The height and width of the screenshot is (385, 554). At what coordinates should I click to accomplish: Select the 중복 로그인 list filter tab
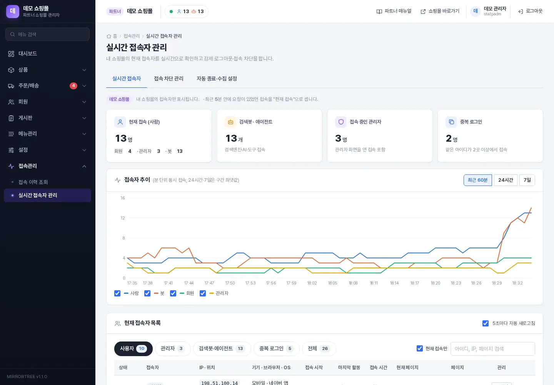pyautogui.click(x=276, y=349)
